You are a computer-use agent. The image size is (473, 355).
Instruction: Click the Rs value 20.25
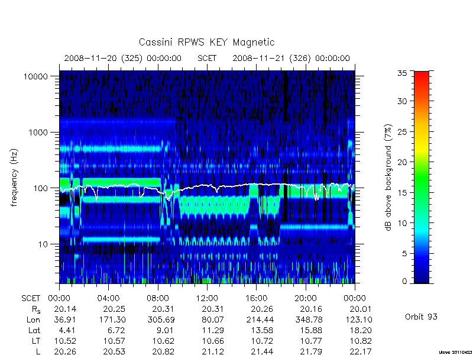pos(114,309)
